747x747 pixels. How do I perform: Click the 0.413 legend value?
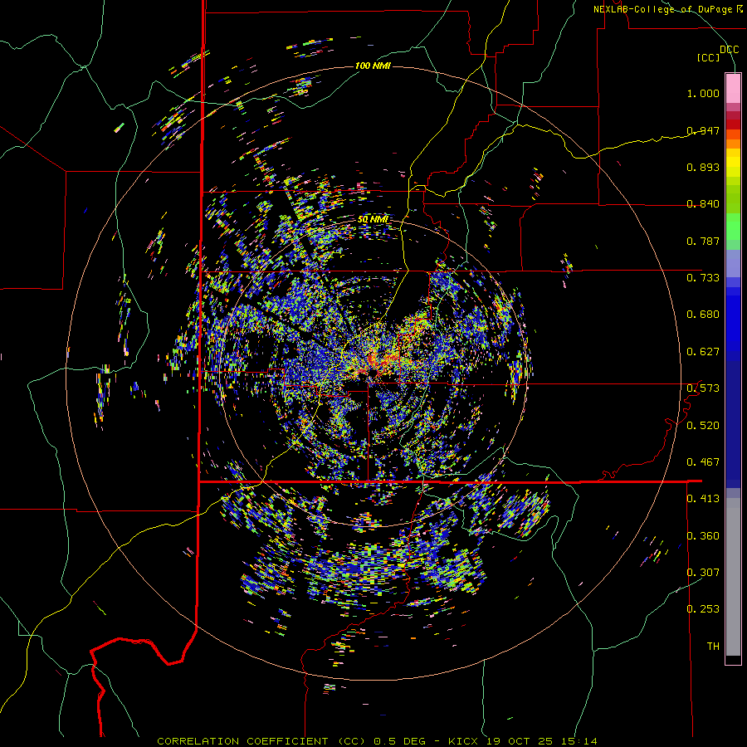[703, 499]
